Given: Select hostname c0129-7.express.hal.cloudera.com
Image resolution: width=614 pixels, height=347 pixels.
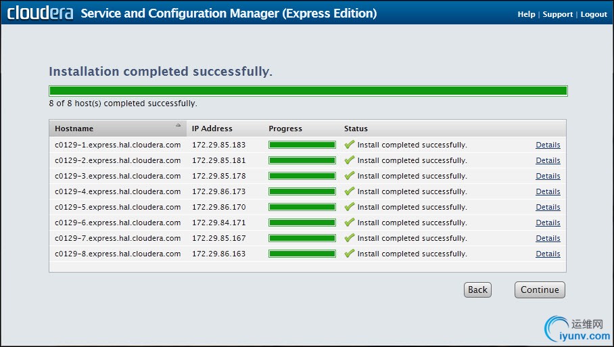Looking at the screenshot, I should tap(118, 238).
